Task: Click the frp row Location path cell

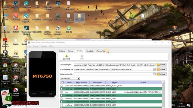Action: pos(143,92)
